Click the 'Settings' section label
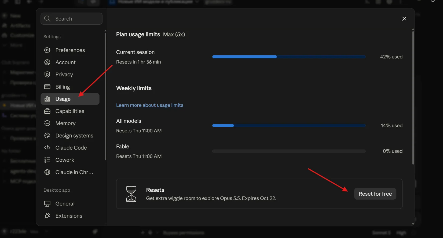Image resolution: width=443 pixels, height=238 pixels. coord(52,37)
